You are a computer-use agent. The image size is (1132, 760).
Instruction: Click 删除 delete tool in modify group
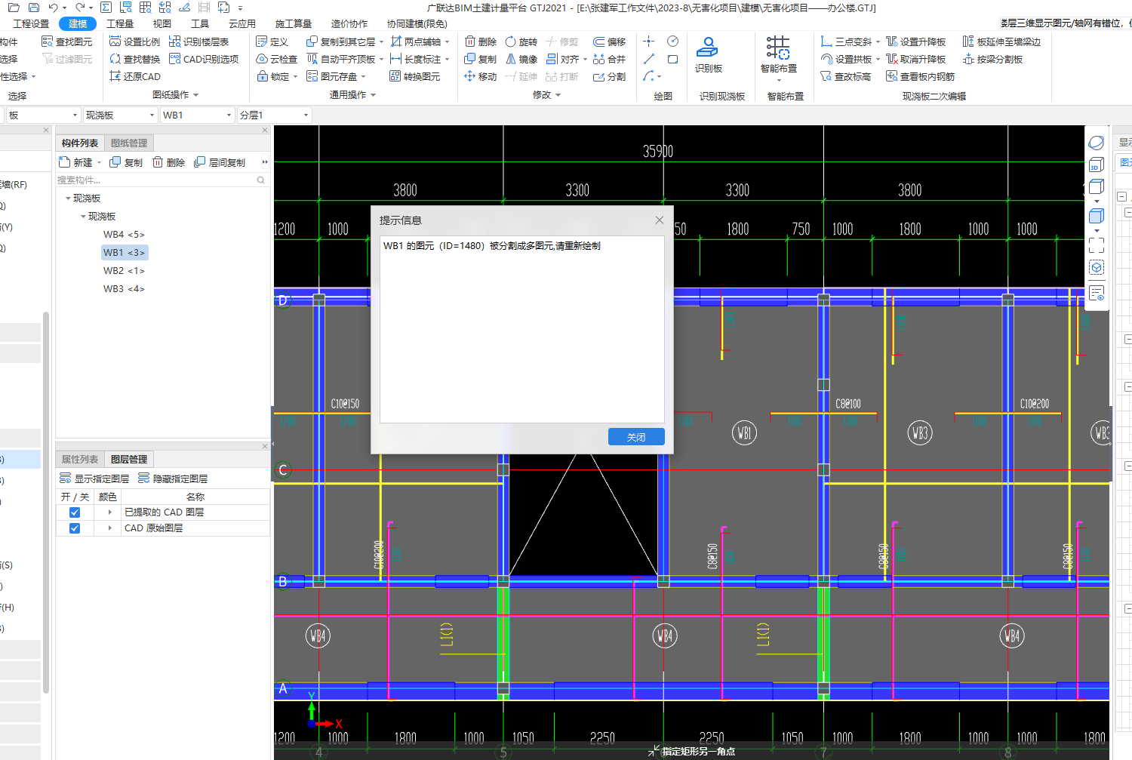[481, 42]
